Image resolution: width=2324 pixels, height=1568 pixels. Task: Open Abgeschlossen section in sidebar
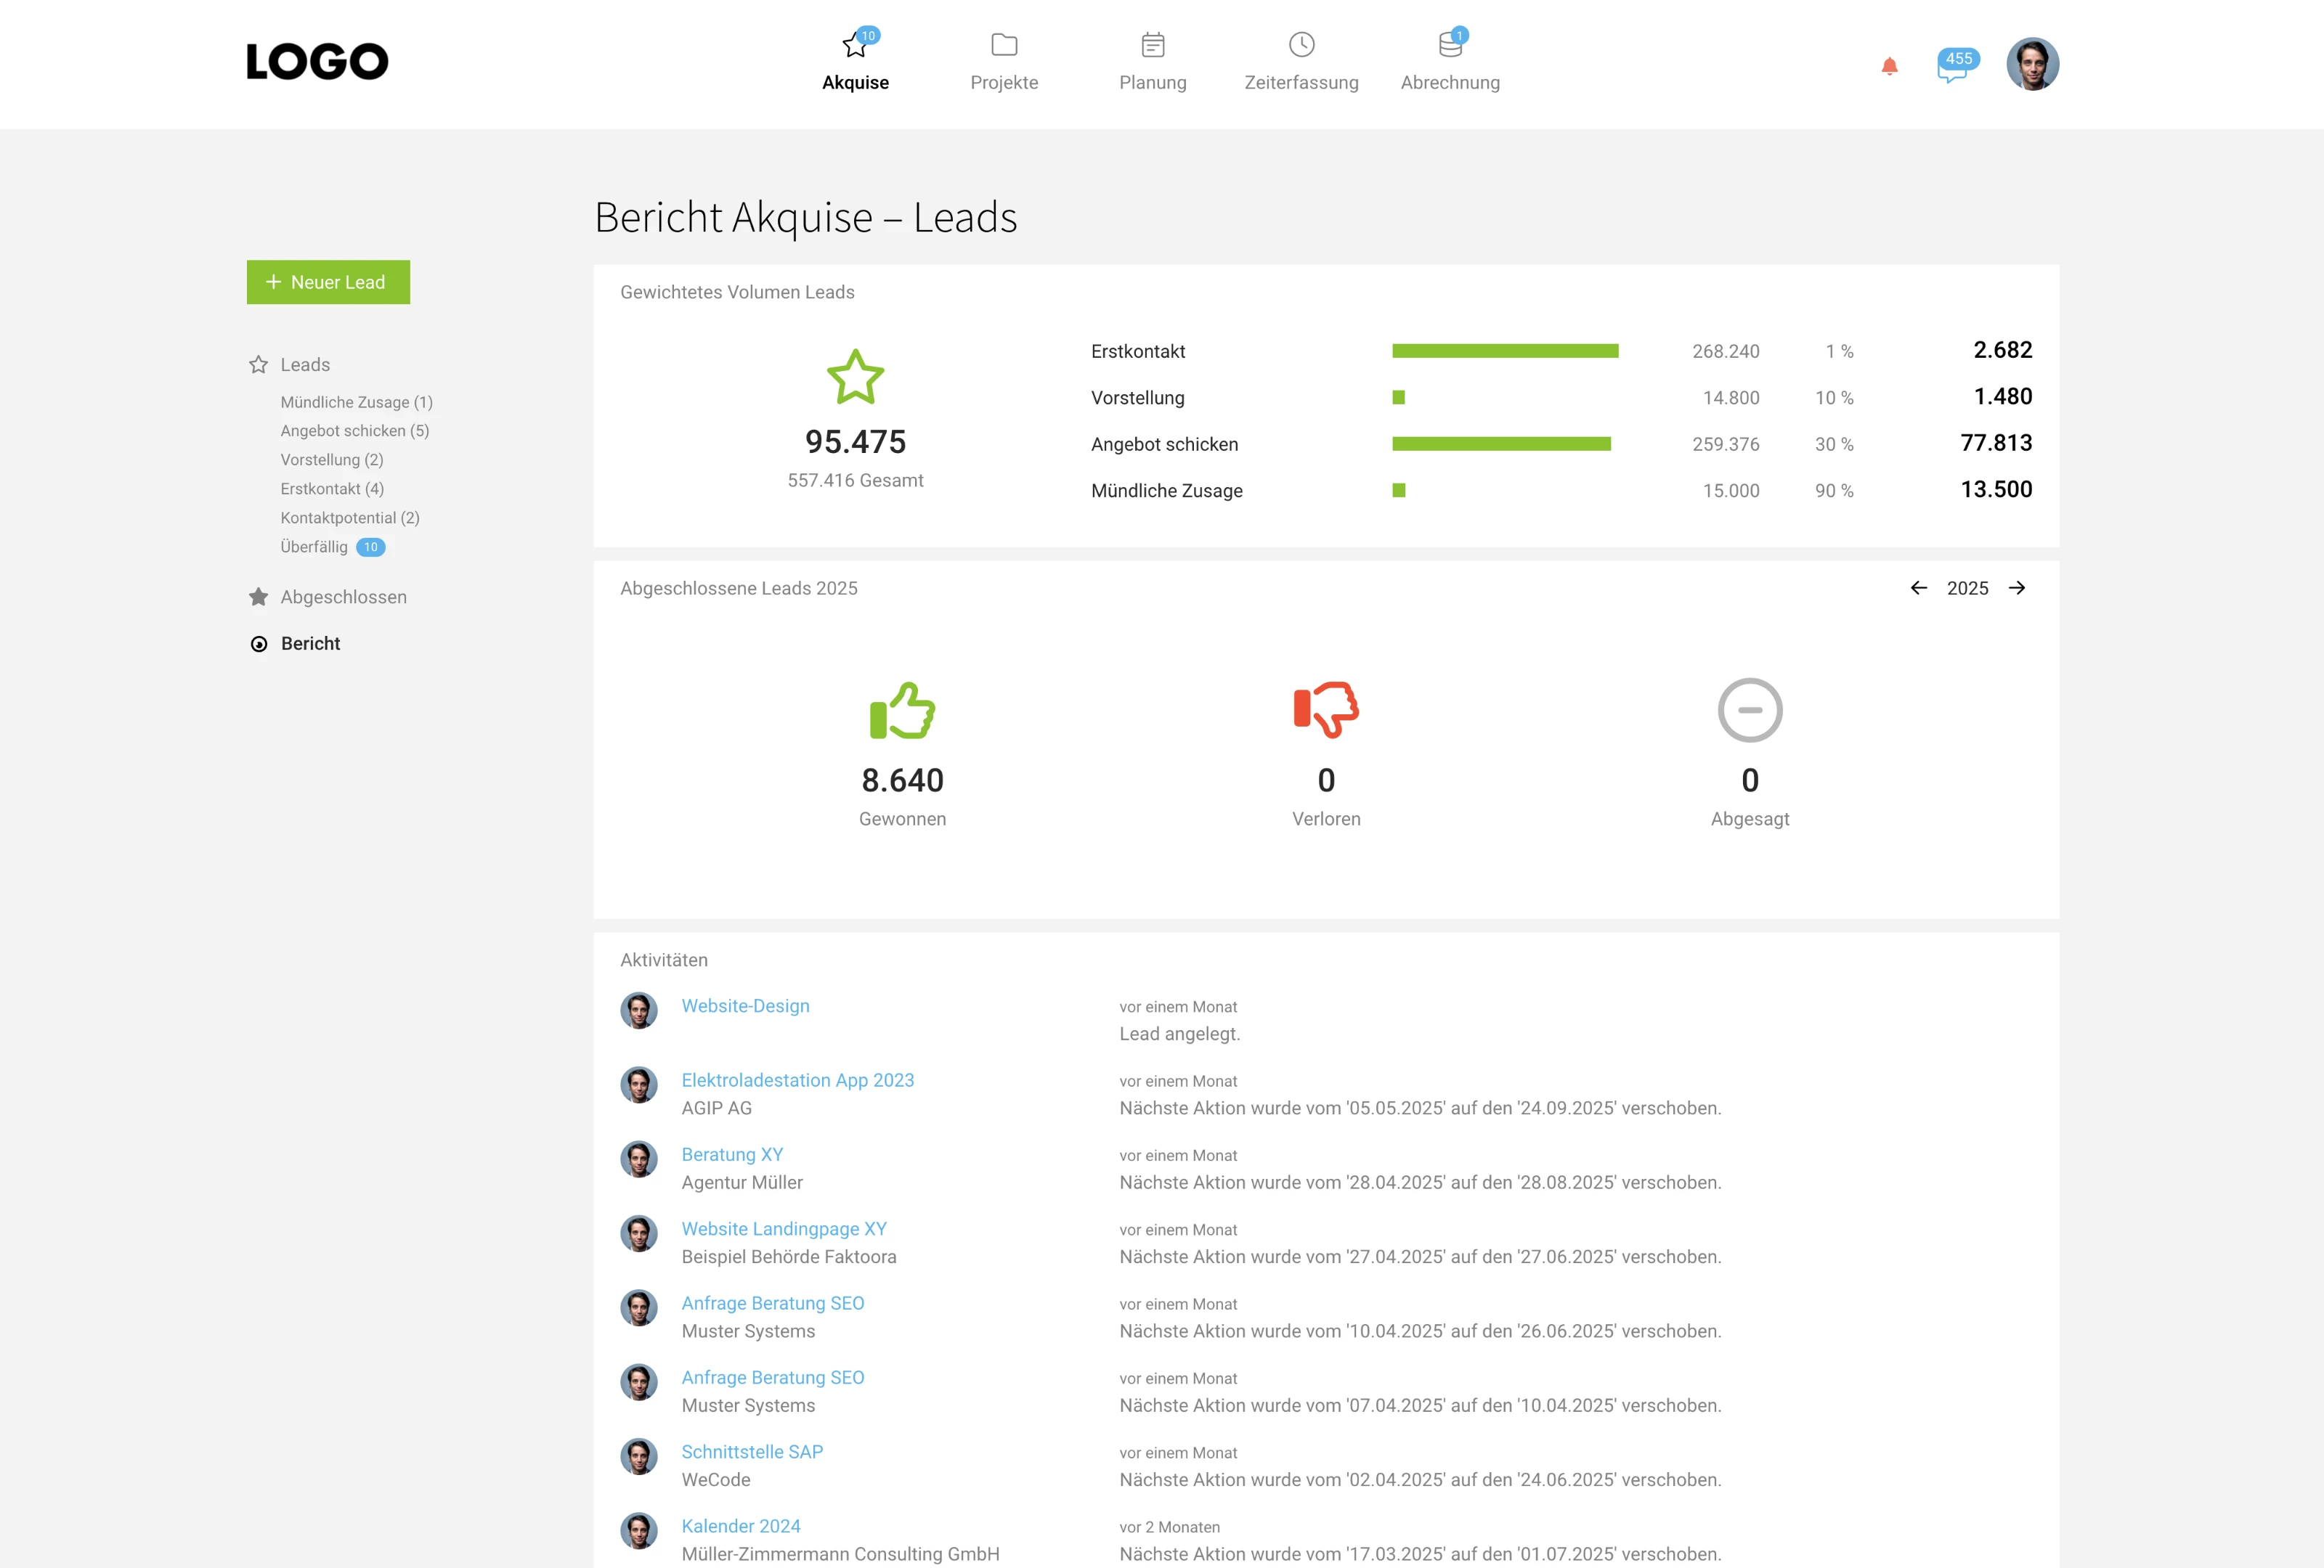[x=343, y=597]
